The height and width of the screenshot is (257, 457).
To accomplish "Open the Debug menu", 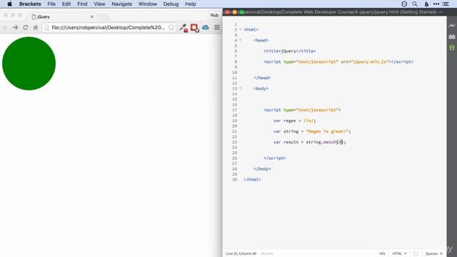I will 171,4.
